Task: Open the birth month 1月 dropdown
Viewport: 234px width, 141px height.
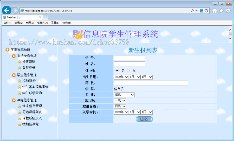Action: click(135, 77)
